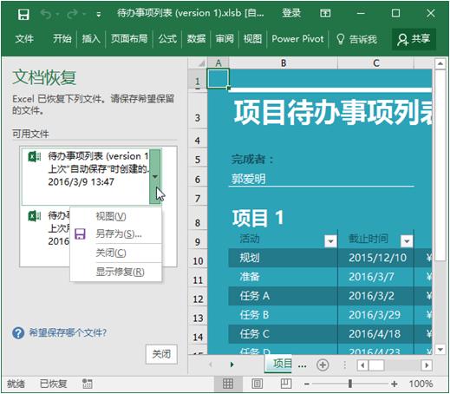
Task: Click the zoom slider handle
Action: (350, 384)
